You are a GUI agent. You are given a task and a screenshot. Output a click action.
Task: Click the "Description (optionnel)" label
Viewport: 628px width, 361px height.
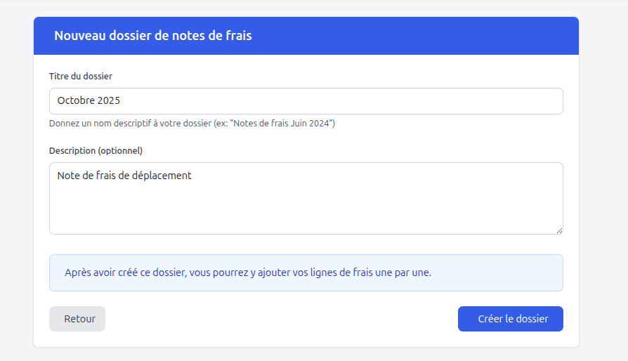[96, 150]
